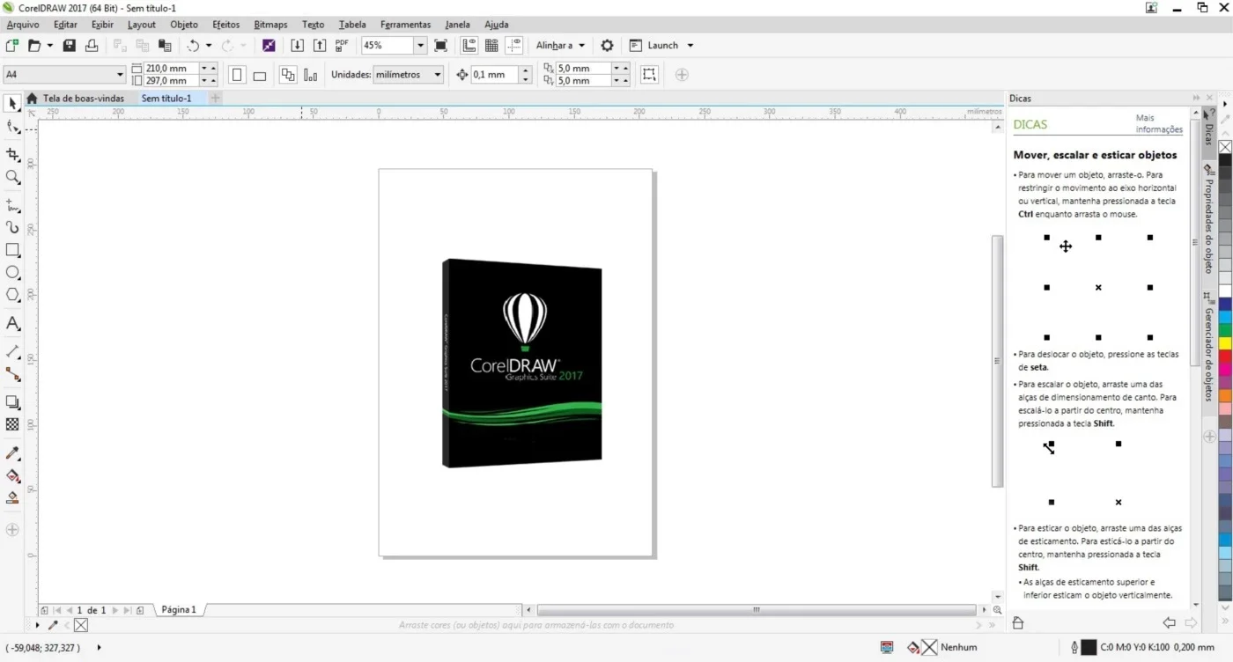This screenshot has width=1233, height=662.
Task: Select the Interactive Fill tool
Action: pyautogui.click(x=12, y=475)
